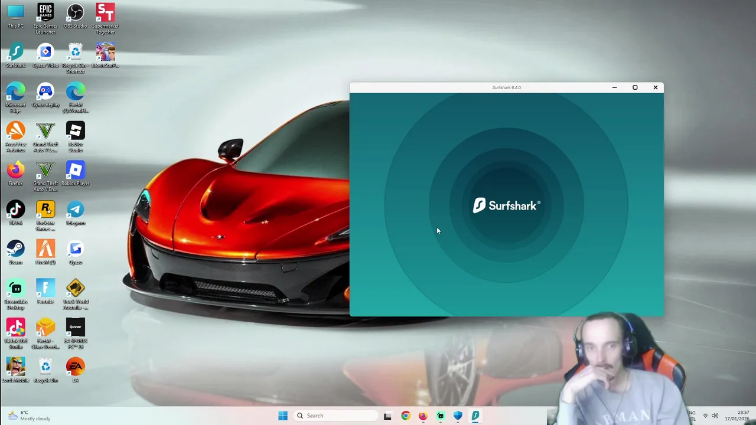The image size is (756, 425).
Task: Select Telegram desktop shortcut
Action: click(75, 213)
